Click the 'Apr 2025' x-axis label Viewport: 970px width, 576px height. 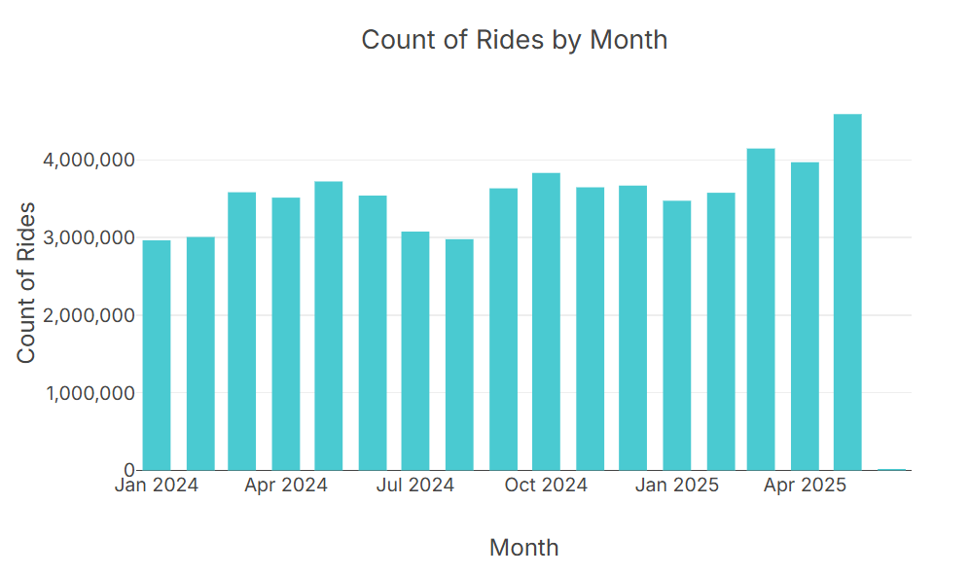pyautogui.click(x=805, y=486)
